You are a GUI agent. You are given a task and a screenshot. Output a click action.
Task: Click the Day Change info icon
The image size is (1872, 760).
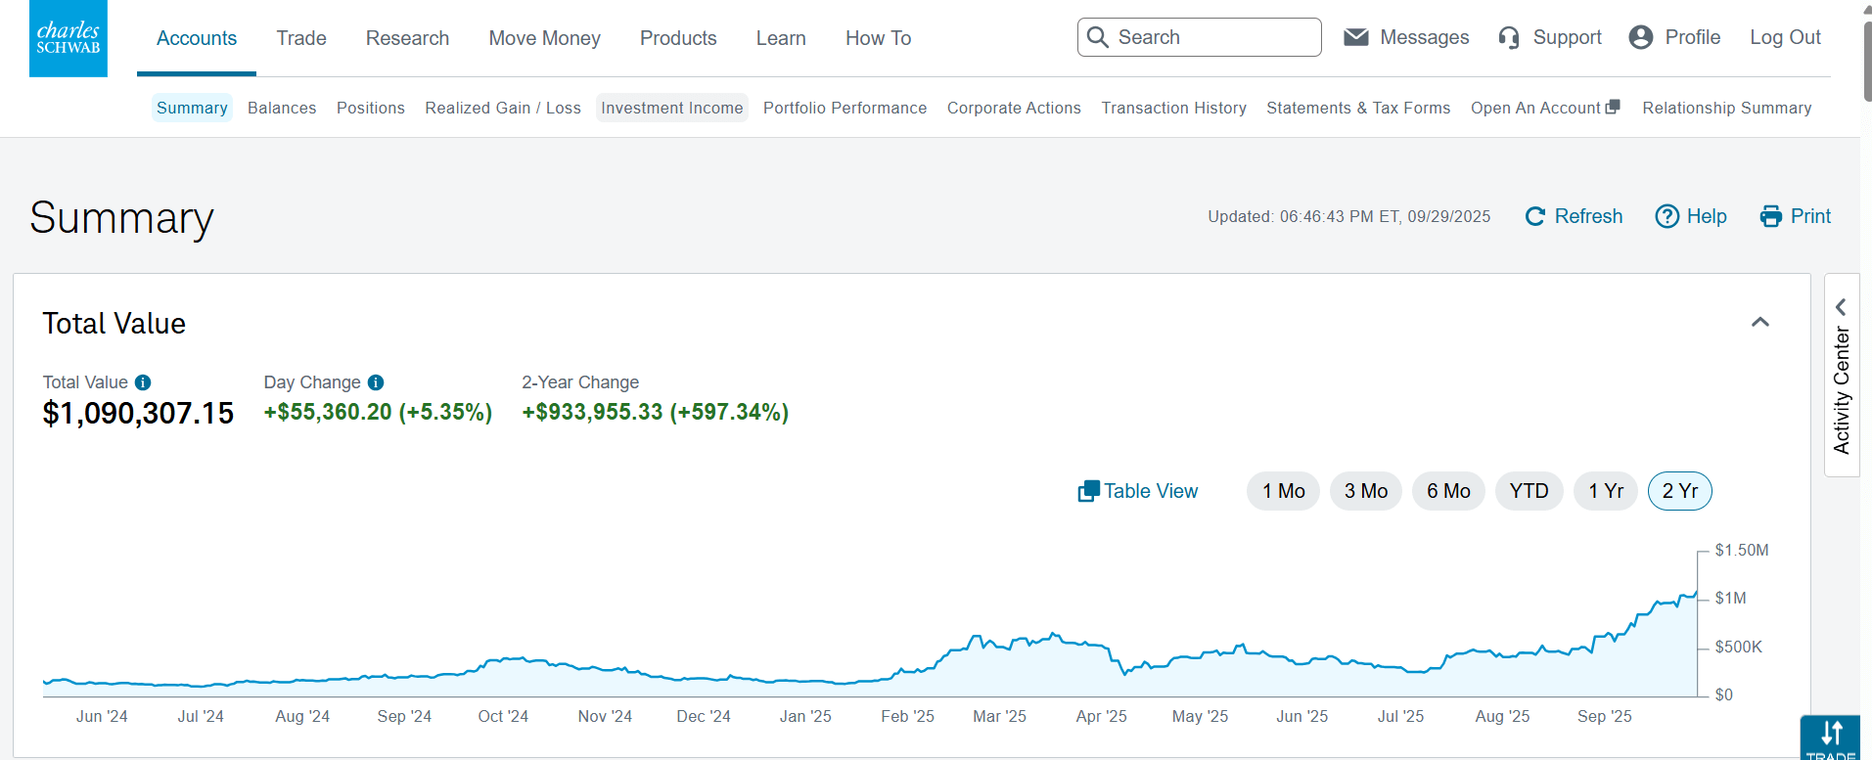pyautogui.click(x=376, y=382)
